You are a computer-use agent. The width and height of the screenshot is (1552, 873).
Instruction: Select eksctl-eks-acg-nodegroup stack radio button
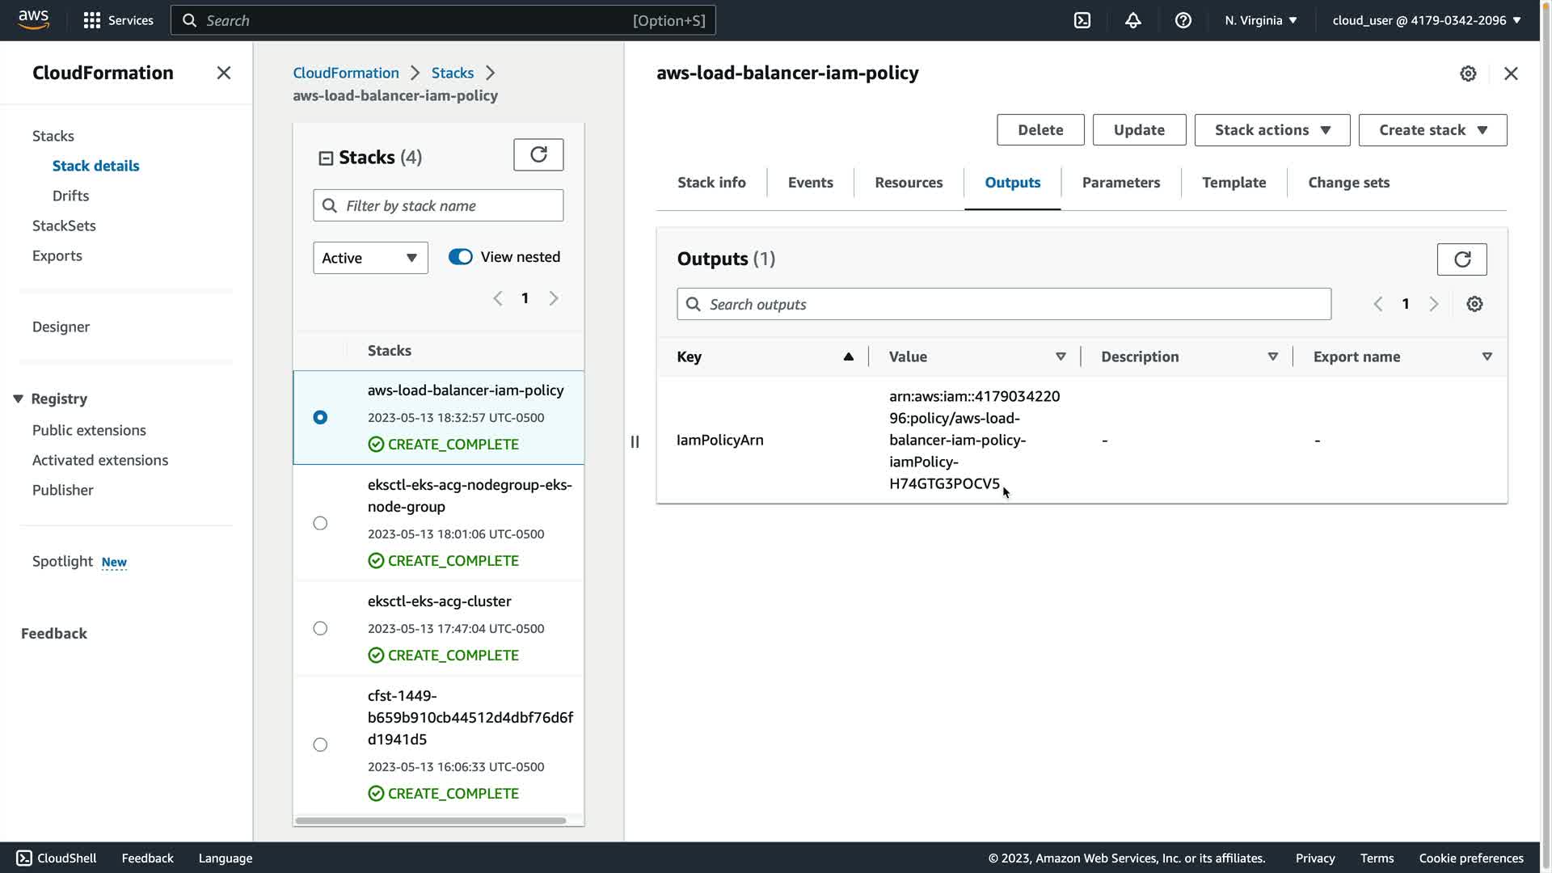(x=320, y=523)
